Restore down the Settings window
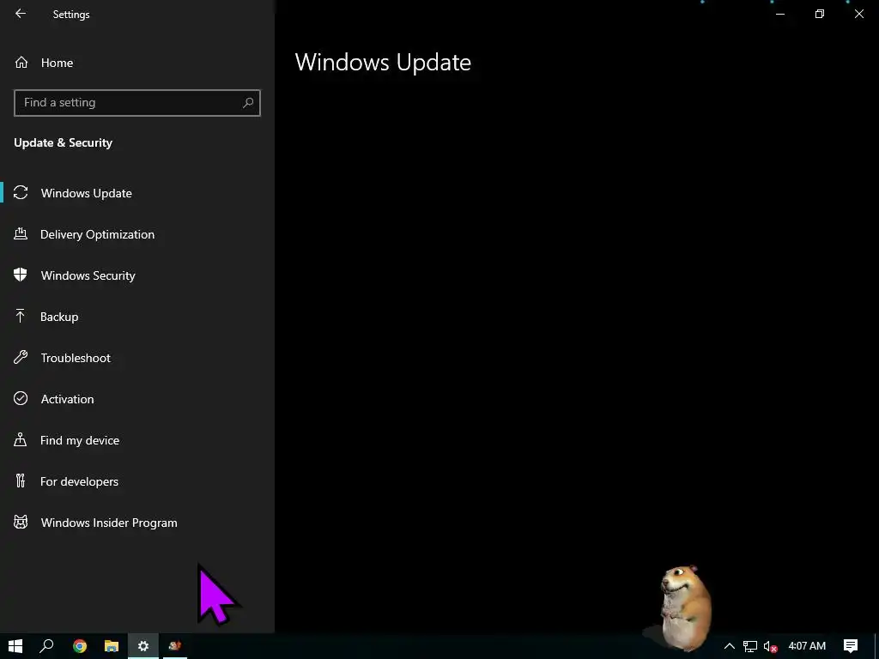Image resolution: width=879 pixels, height=659 pixels. [820, 14]
